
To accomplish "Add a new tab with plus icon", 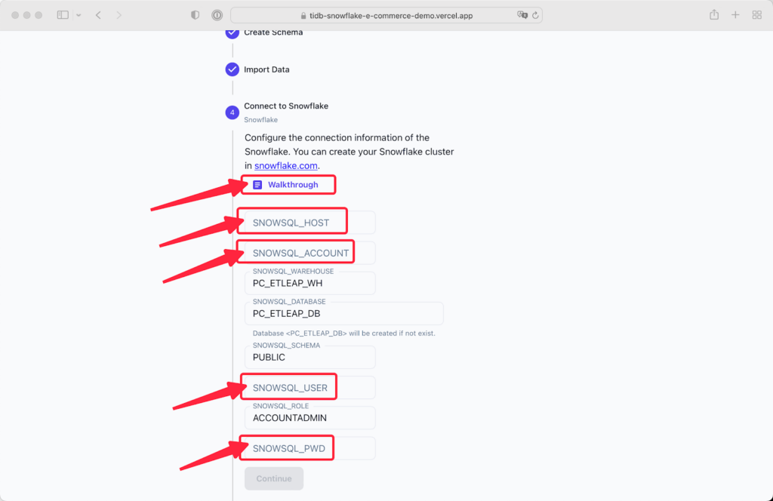I will (x=735, y=15).
